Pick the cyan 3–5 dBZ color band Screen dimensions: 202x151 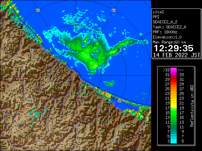coord(174,141)
